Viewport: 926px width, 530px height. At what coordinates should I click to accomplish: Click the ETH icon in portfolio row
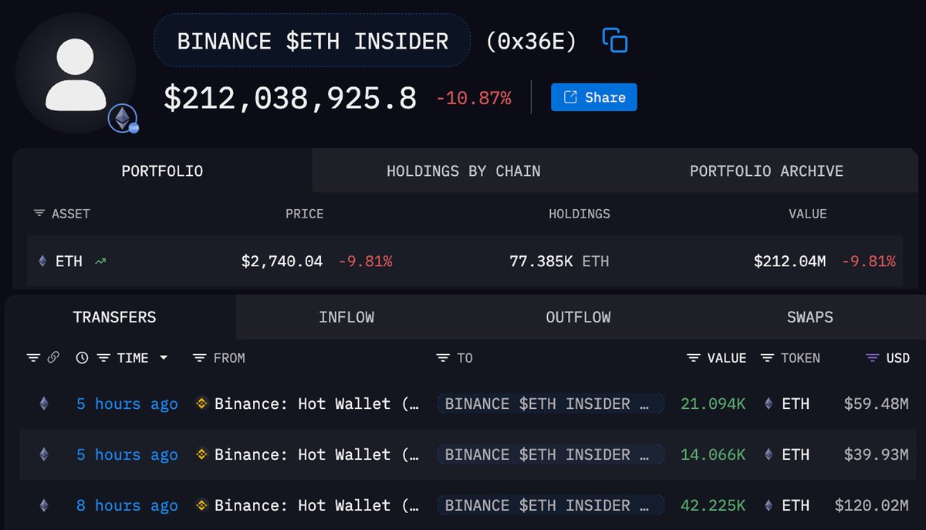point(42,262)
